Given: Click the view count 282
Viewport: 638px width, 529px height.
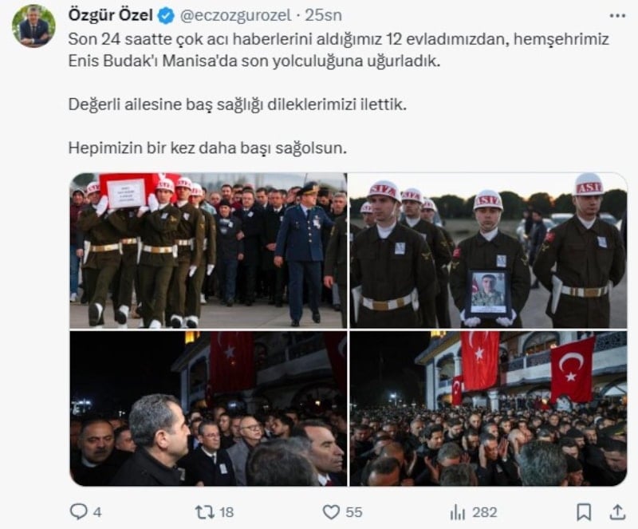Looking at the screenshot, I should (485, 512).
